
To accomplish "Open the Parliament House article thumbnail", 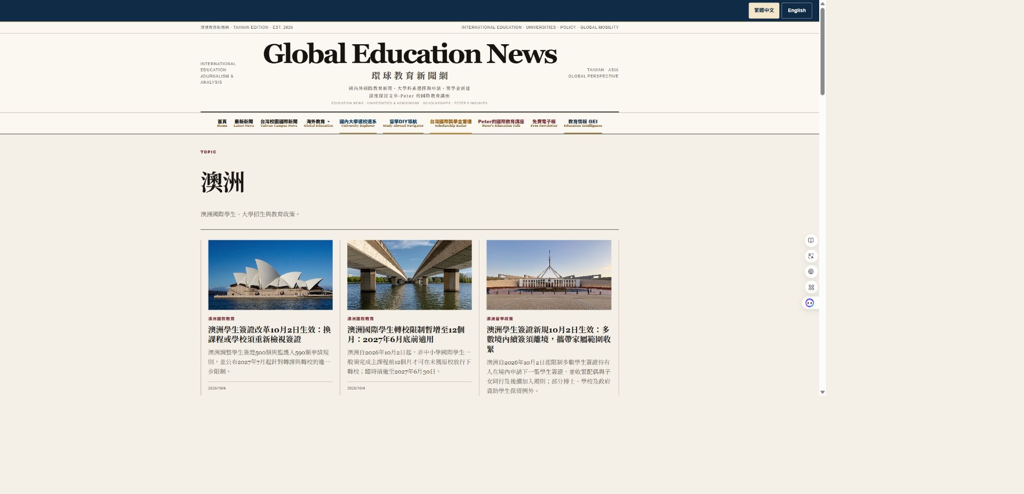I will coord(549,274).
